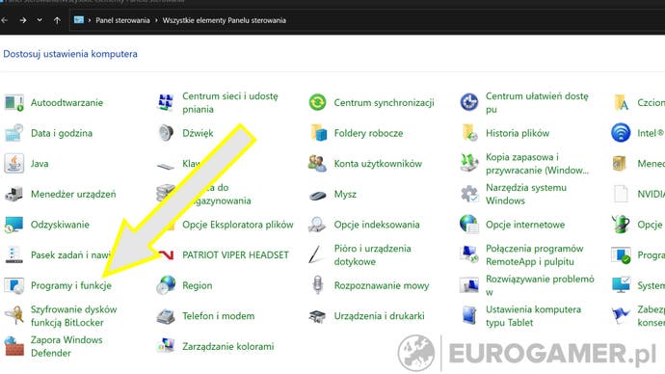Image resolution: width=665 pixels, height=374 pixels.
Task: Click the Panel sterowania breadcrumb
Action: point(122,20)
